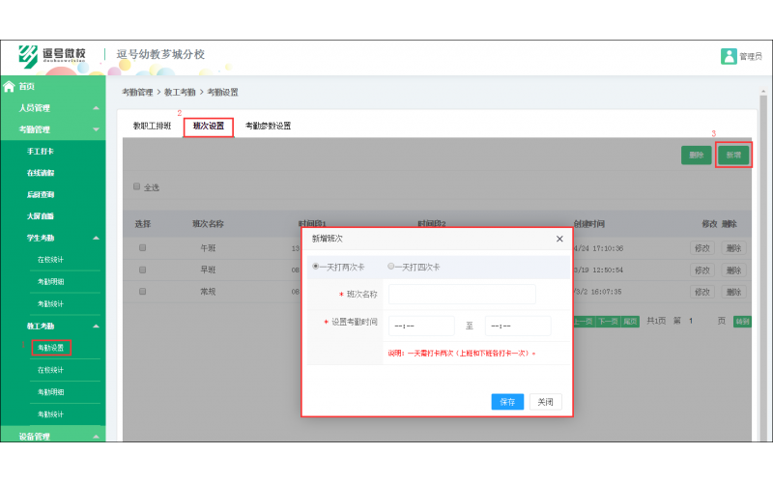Click the 管理员 user avatar icon
Image resolution: width=773 pixels, height=483 pixels.
729,56
